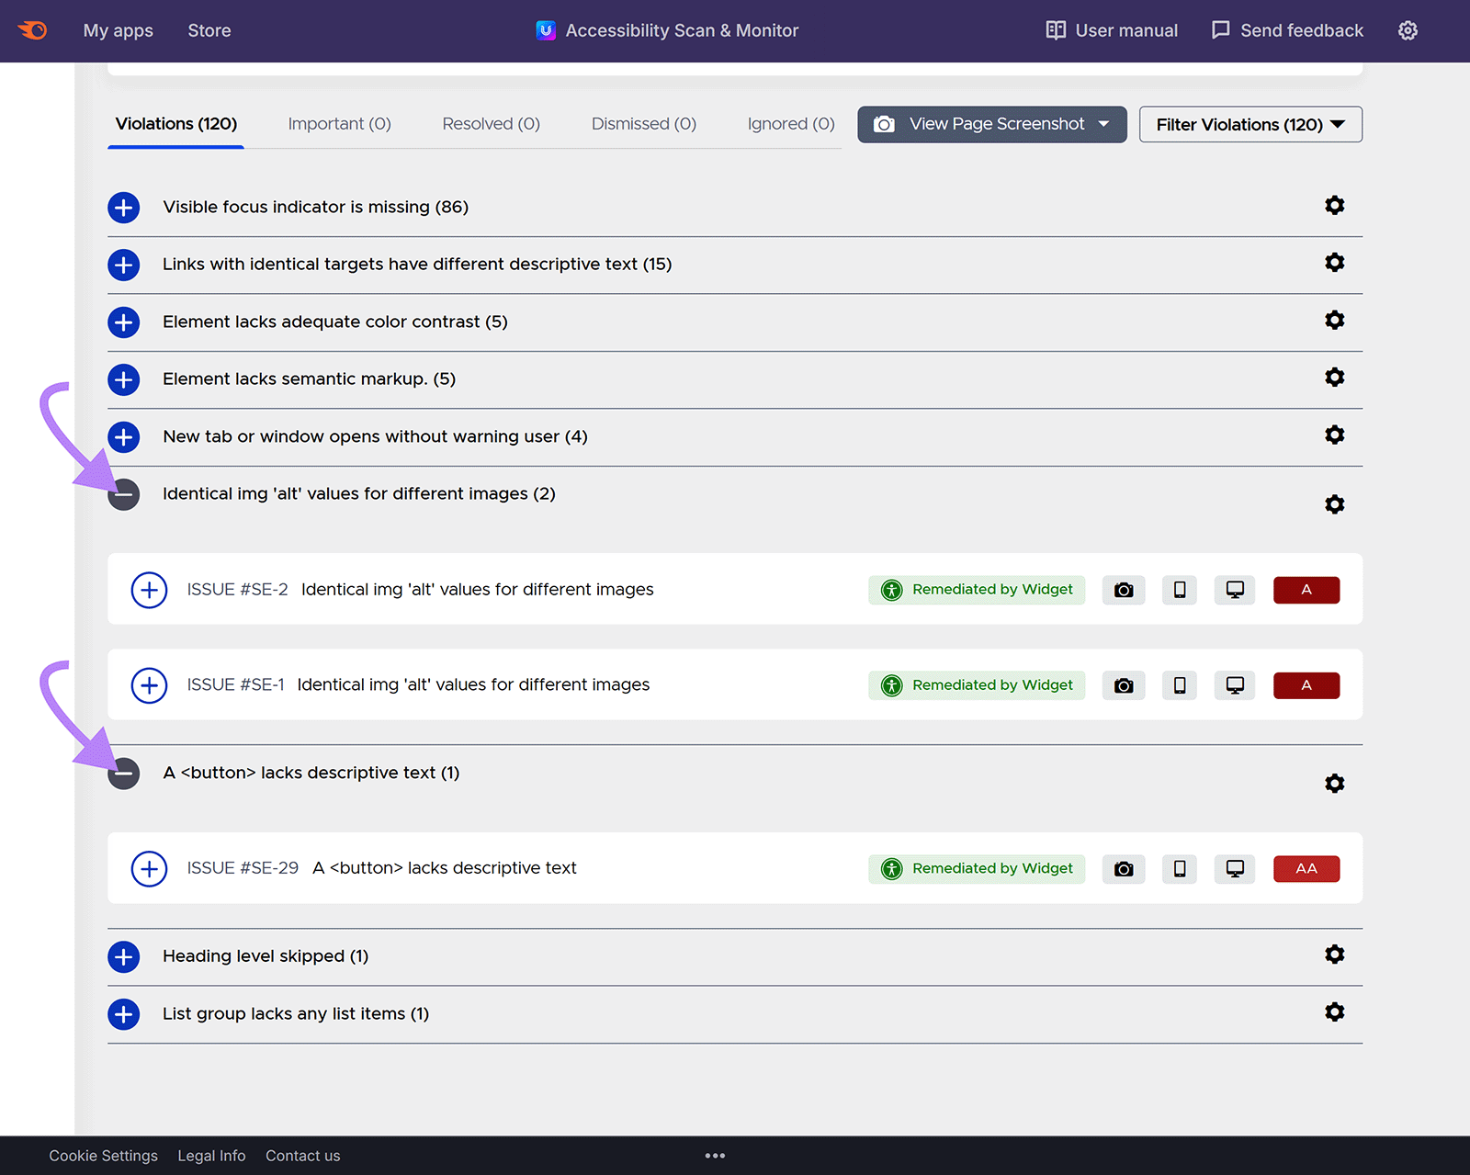
Task: Open View Page Screenshot dropdown
Action: pyautogui.click(x=991, y=125)
